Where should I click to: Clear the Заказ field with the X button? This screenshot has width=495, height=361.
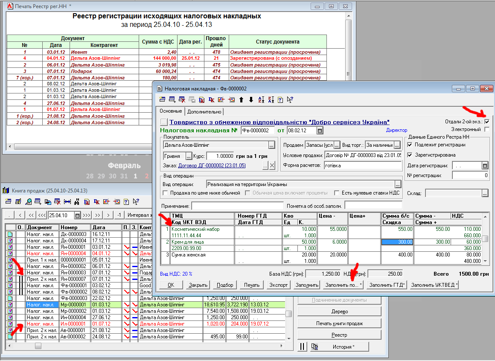pyautogui.click(x=272, y=166)
